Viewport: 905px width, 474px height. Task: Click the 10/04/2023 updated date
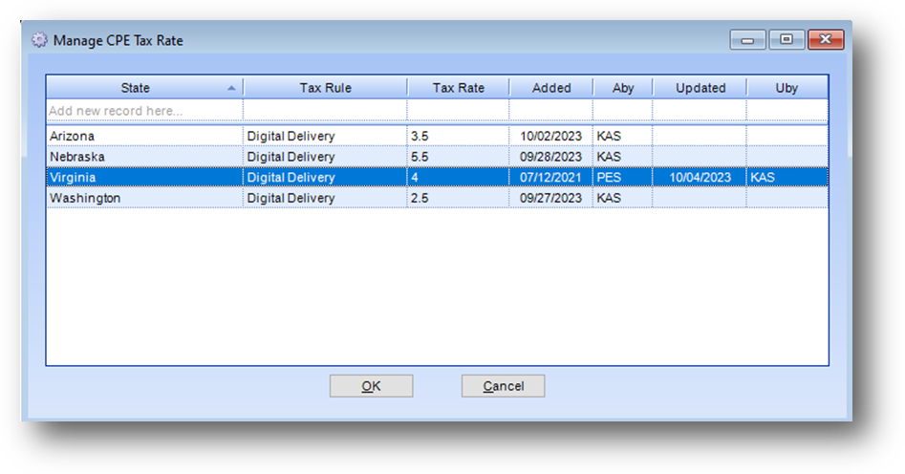point(700,177)
